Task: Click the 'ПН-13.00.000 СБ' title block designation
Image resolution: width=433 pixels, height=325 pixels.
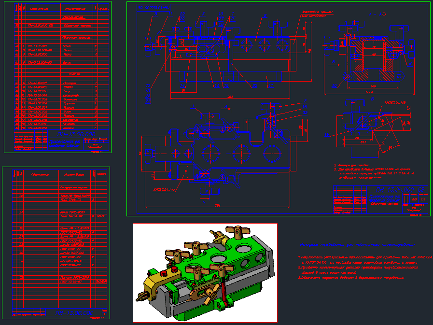Action: coord(400,190)
